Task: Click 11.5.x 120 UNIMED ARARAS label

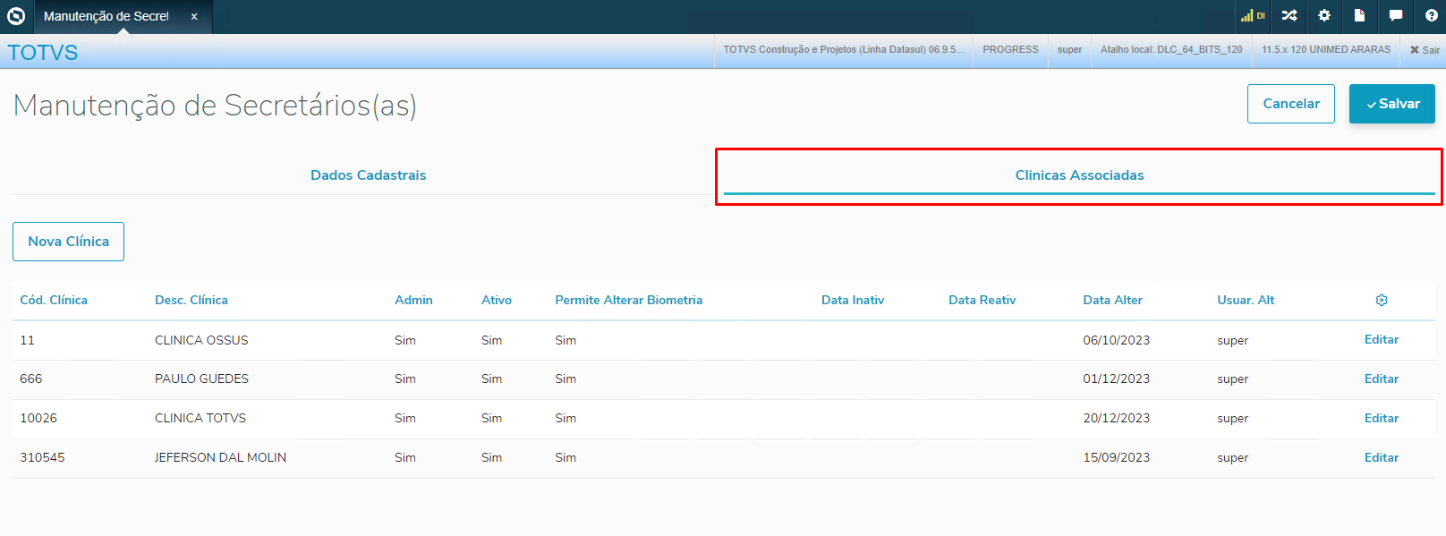Action: 1326,50
